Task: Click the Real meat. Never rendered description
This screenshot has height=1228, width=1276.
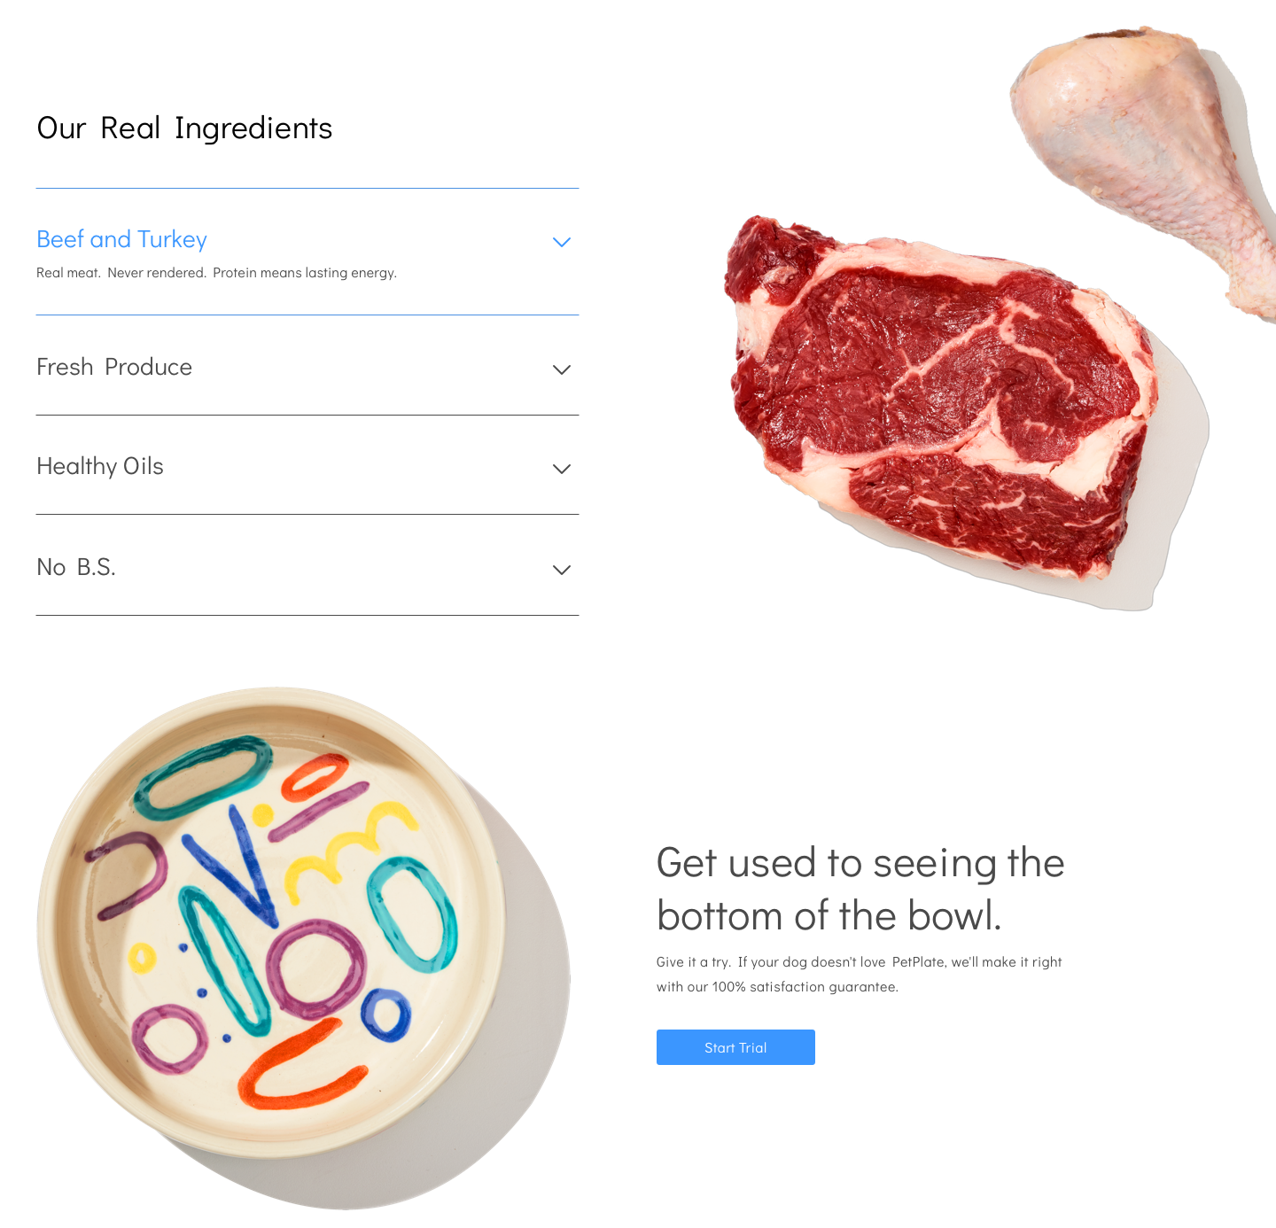Action: 216,273
